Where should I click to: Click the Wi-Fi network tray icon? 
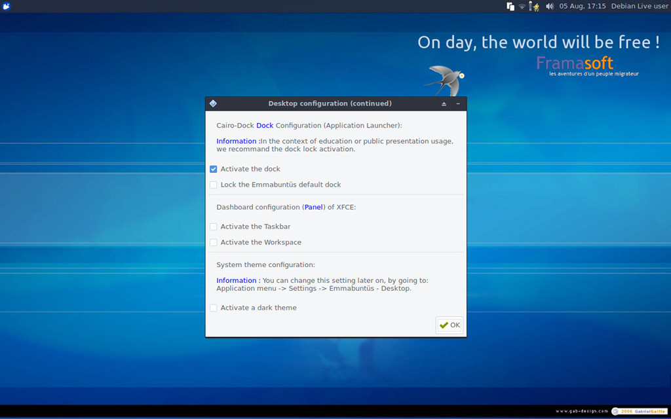[x=522, y=7]
